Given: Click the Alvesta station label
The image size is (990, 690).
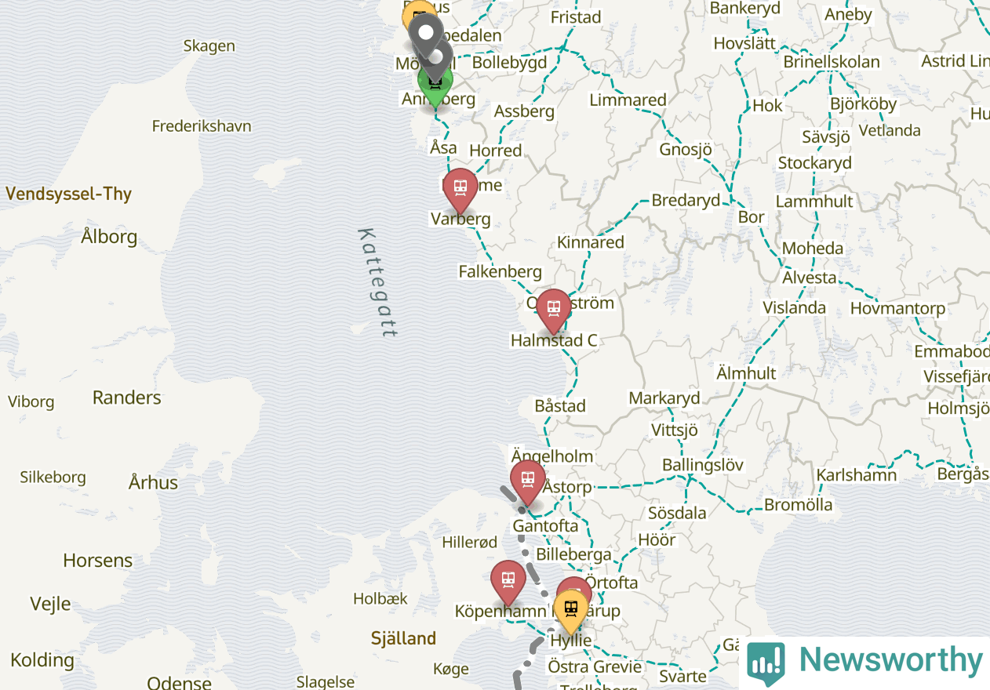Looking at the screenshot, I should 810,278.
